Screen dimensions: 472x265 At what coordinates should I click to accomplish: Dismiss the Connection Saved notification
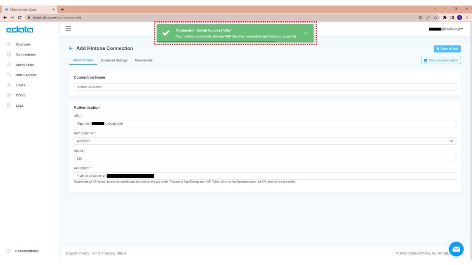pos(305,33)
